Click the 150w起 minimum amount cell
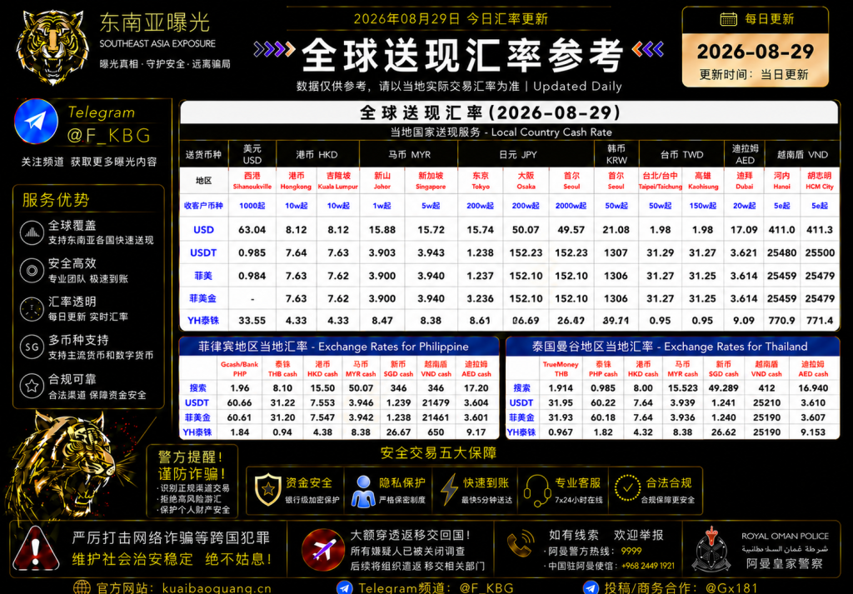Image resolution: width=853 pixels, height=594 pixels. [702, 206]
